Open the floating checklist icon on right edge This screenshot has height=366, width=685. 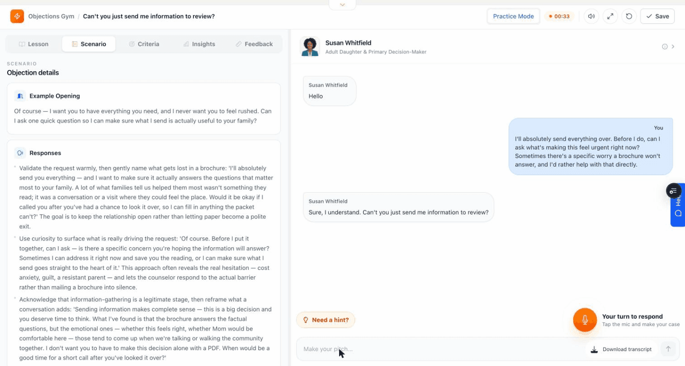coord(673,191)
